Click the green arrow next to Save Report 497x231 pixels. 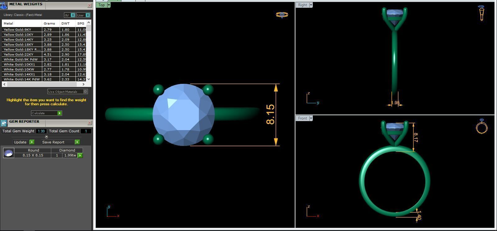pyautogui.click(x=77, y=142)
